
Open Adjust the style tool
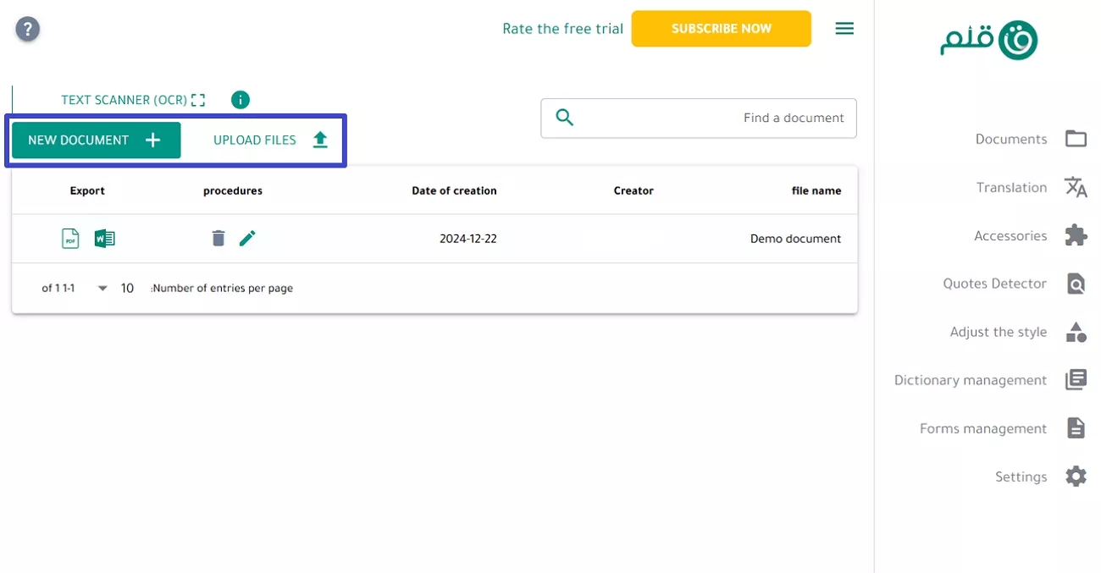999,332
